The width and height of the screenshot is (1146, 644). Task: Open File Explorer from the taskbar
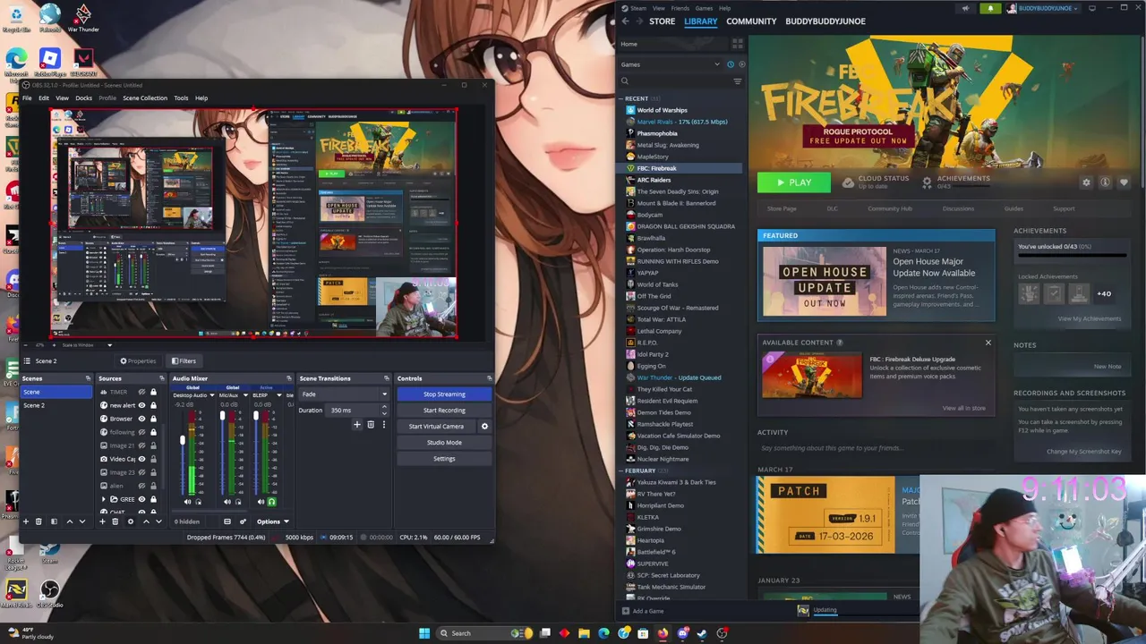tap(584, 633)
